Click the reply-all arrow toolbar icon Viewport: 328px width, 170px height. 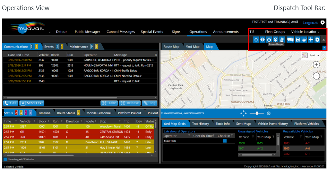tap(304, 40)
